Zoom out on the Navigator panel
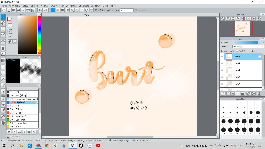 (238, 18)
